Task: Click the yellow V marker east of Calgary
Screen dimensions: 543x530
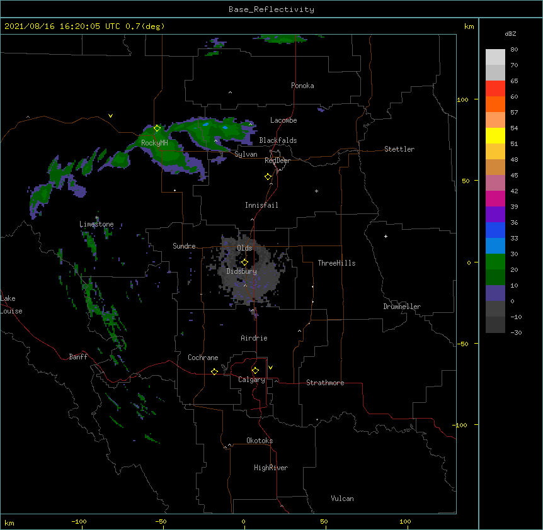Action: pos(270,368)
